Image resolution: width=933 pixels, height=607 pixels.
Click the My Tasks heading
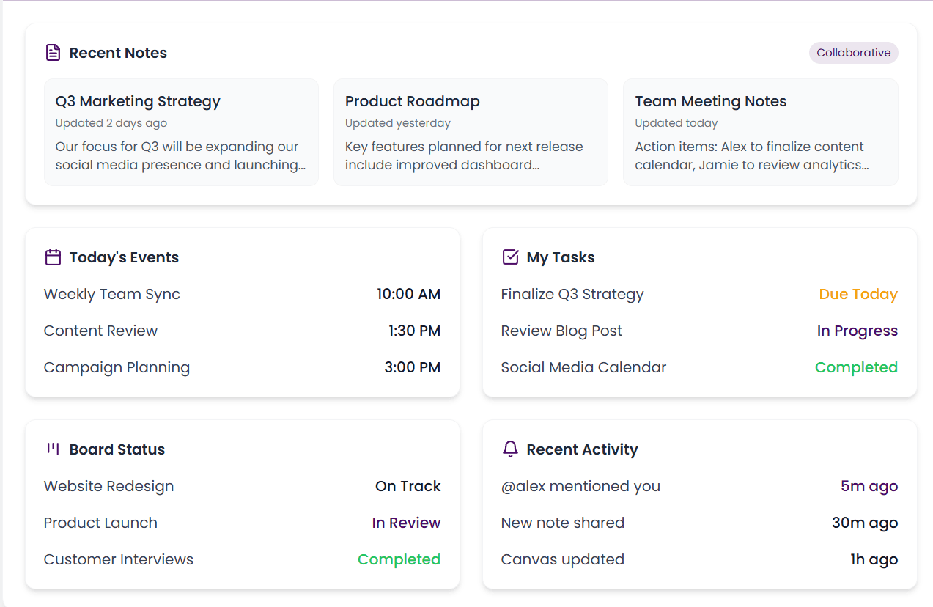(561, 257)
